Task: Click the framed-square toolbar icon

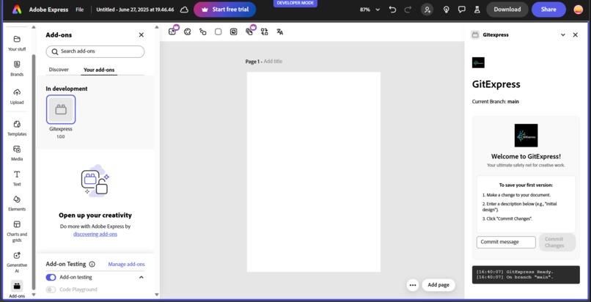Action: 234,32
